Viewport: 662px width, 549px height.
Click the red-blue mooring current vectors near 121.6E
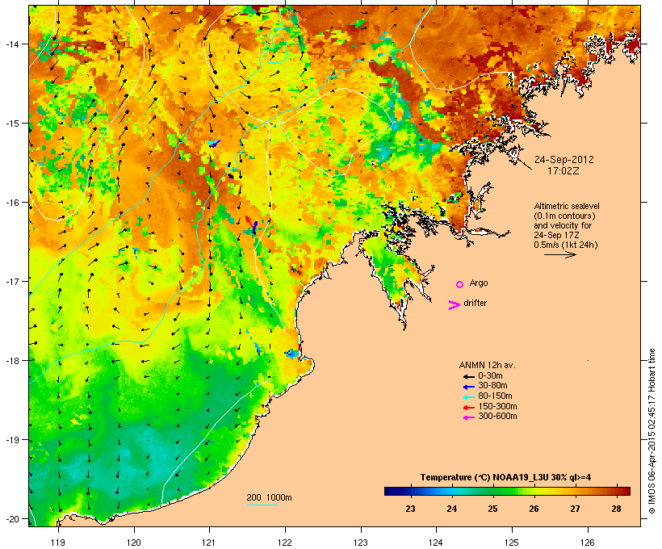point(252,225)
